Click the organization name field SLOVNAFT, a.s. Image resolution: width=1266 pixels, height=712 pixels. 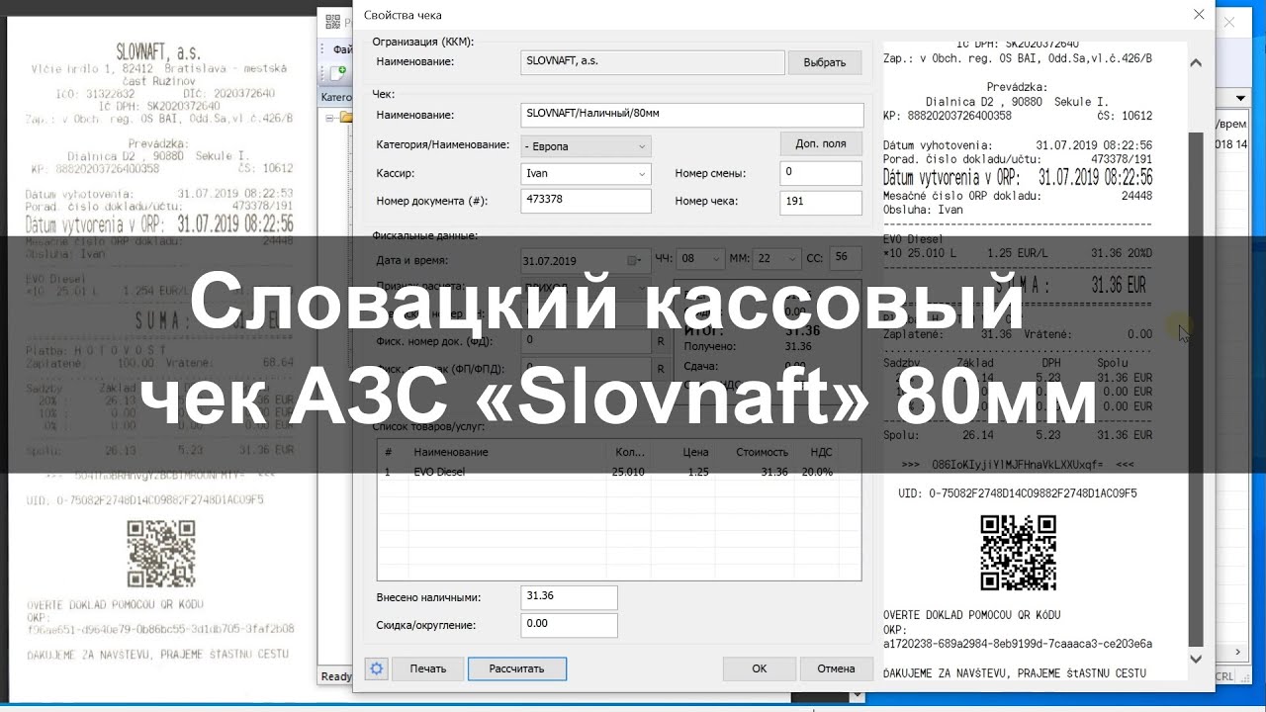tap(652, 61)
